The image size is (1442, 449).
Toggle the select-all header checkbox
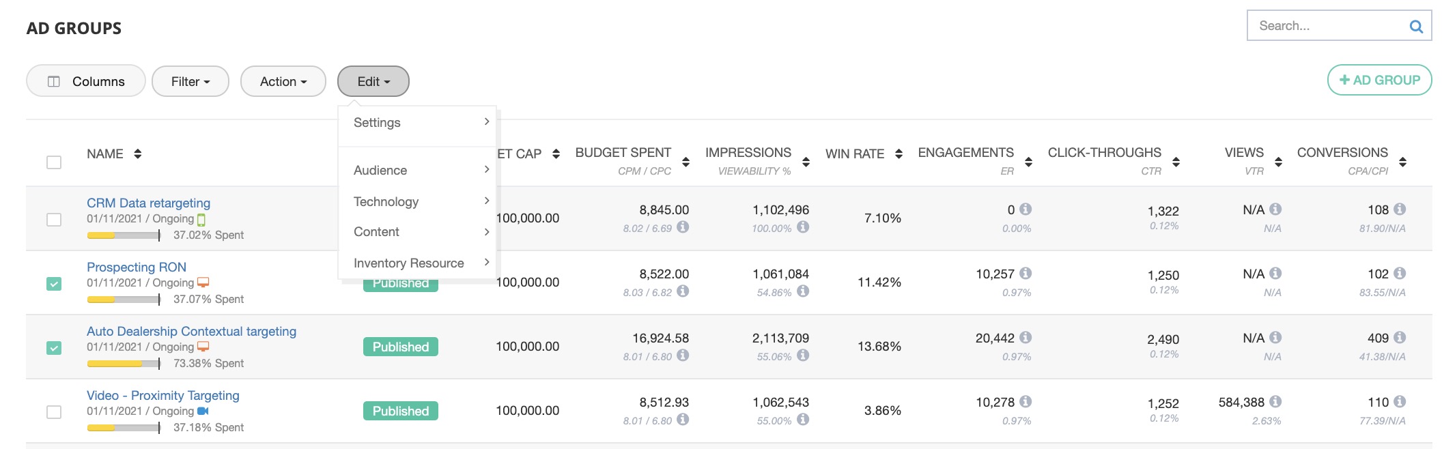click(54, 162)
